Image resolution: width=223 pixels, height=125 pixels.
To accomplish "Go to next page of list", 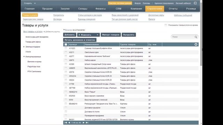I will coord(84,123).
